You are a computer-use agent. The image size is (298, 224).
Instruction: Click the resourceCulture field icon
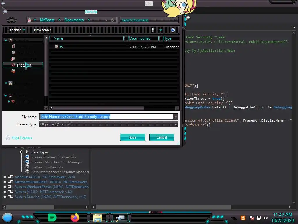coord(27,157)
